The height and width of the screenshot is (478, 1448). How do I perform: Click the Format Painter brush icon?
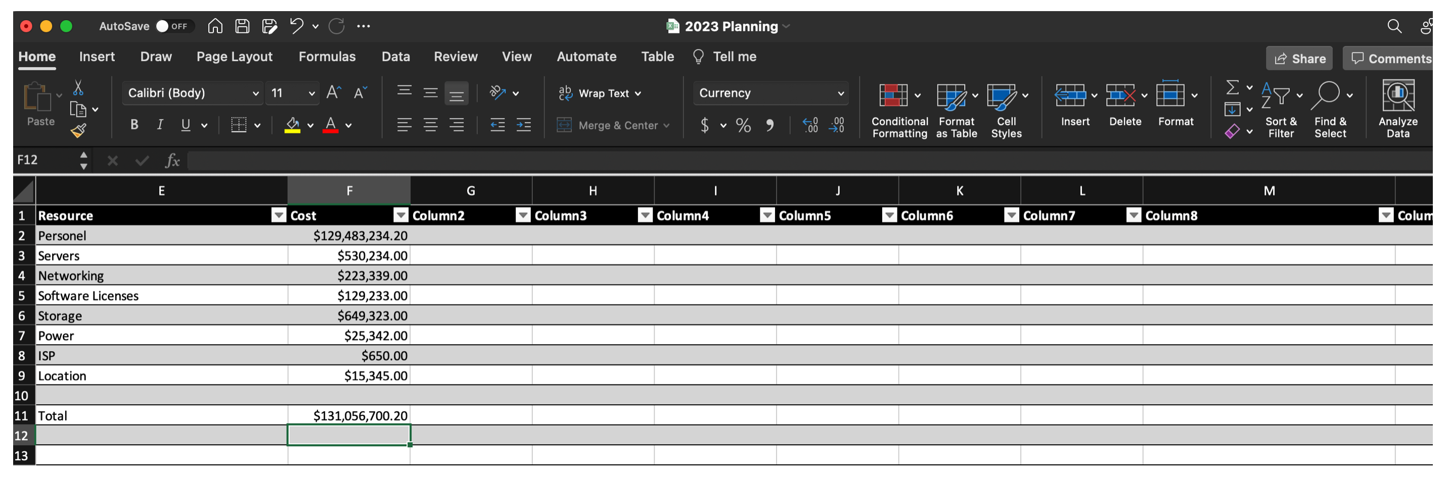pos(78,131)
